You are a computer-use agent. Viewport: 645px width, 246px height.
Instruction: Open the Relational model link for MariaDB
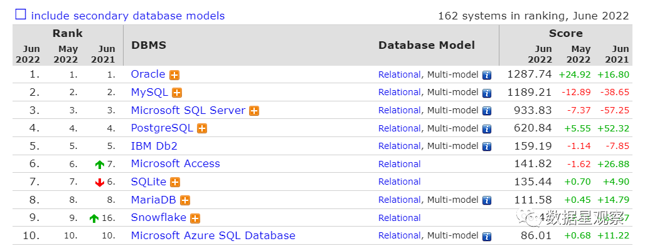pos(400,200)
